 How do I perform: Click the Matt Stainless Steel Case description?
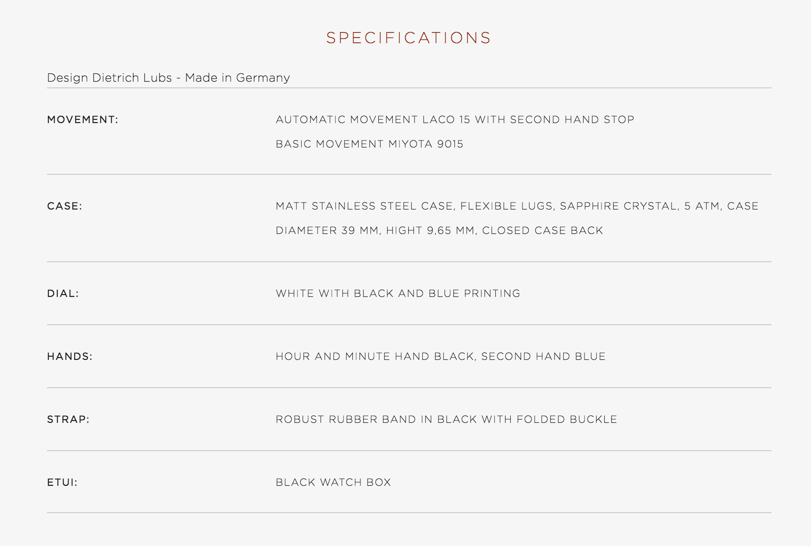pyautogui.click(x=517, y=206)
